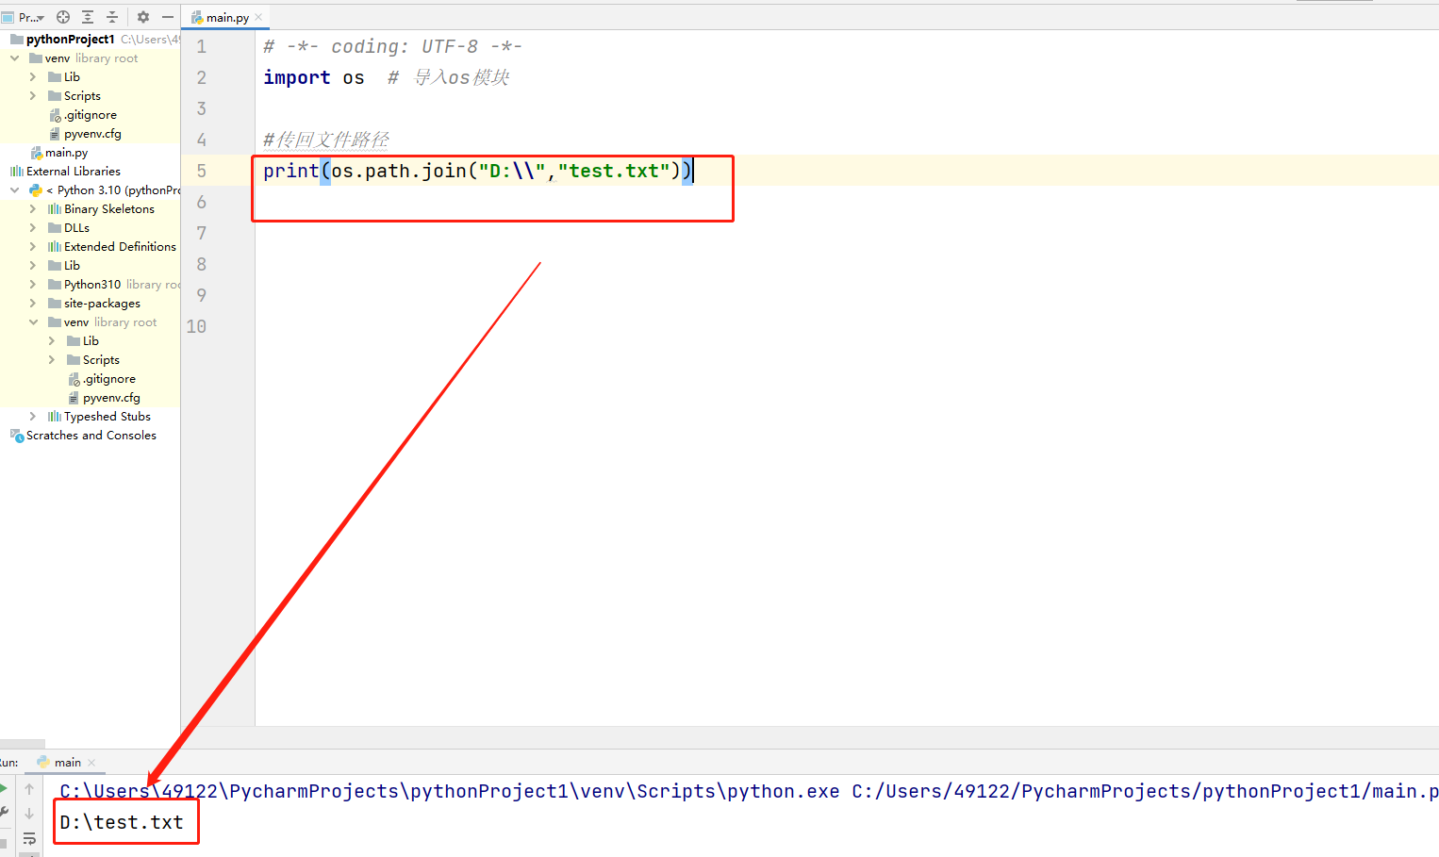Collapse the Python 3.10 interpreter node
This screenshot has height=857, width=1439.
tap(15, 190)
